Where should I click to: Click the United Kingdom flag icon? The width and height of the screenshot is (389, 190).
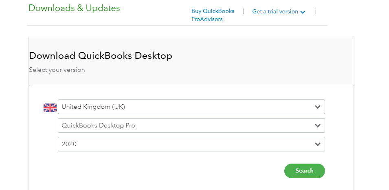50,107
